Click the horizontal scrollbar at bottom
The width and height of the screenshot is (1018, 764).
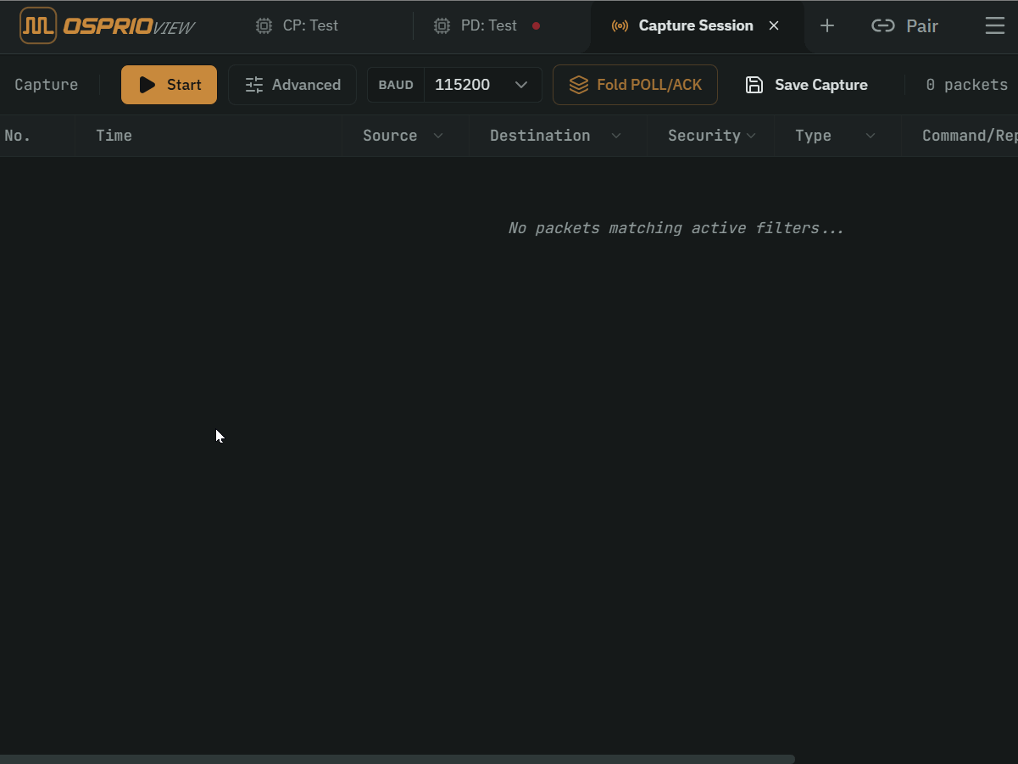click(398, 759)
